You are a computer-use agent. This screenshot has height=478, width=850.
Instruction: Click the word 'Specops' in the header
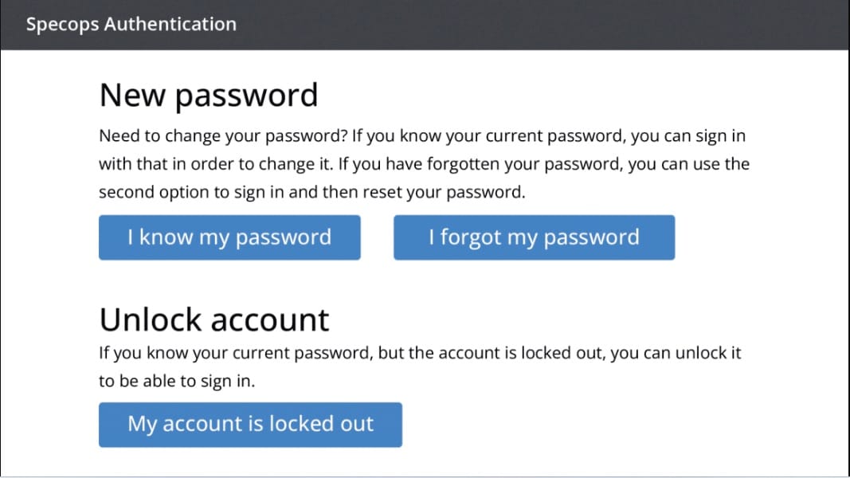[62, 25]
